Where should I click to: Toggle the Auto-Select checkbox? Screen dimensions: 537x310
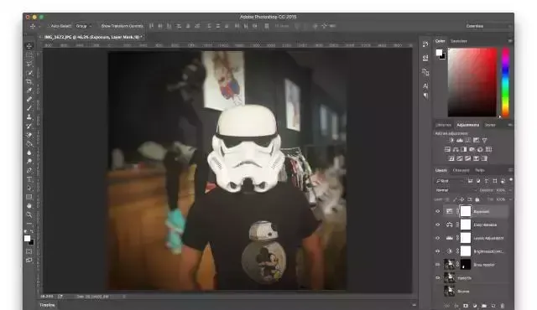pyautogui.click(x=49, y=26)
